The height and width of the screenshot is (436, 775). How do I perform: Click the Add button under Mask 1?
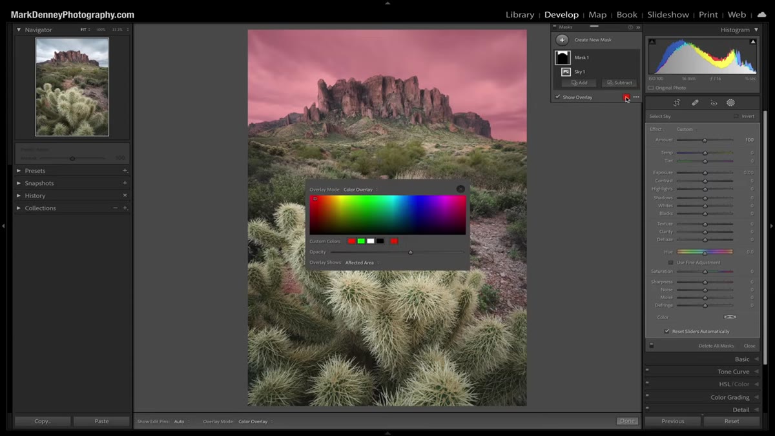pyautogui.click(x=579, y=83)
